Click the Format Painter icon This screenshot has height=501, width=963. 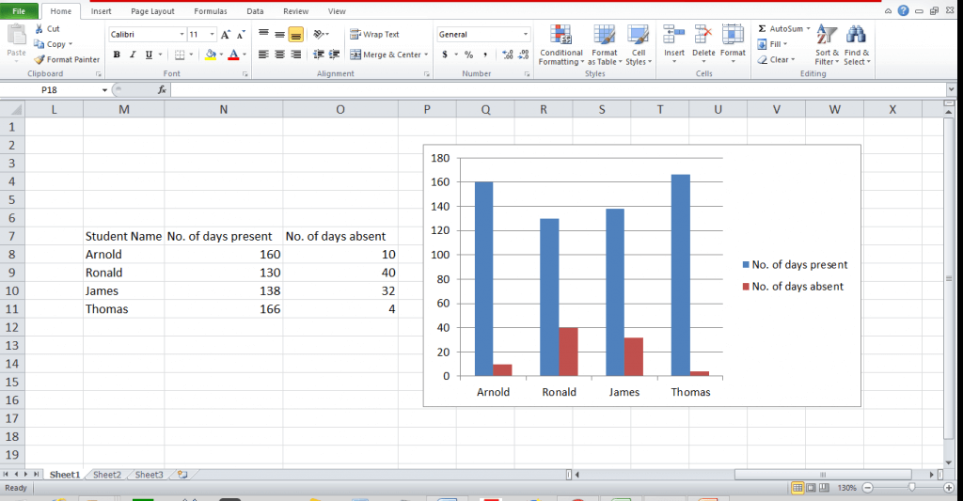click(x=39, y=59)
